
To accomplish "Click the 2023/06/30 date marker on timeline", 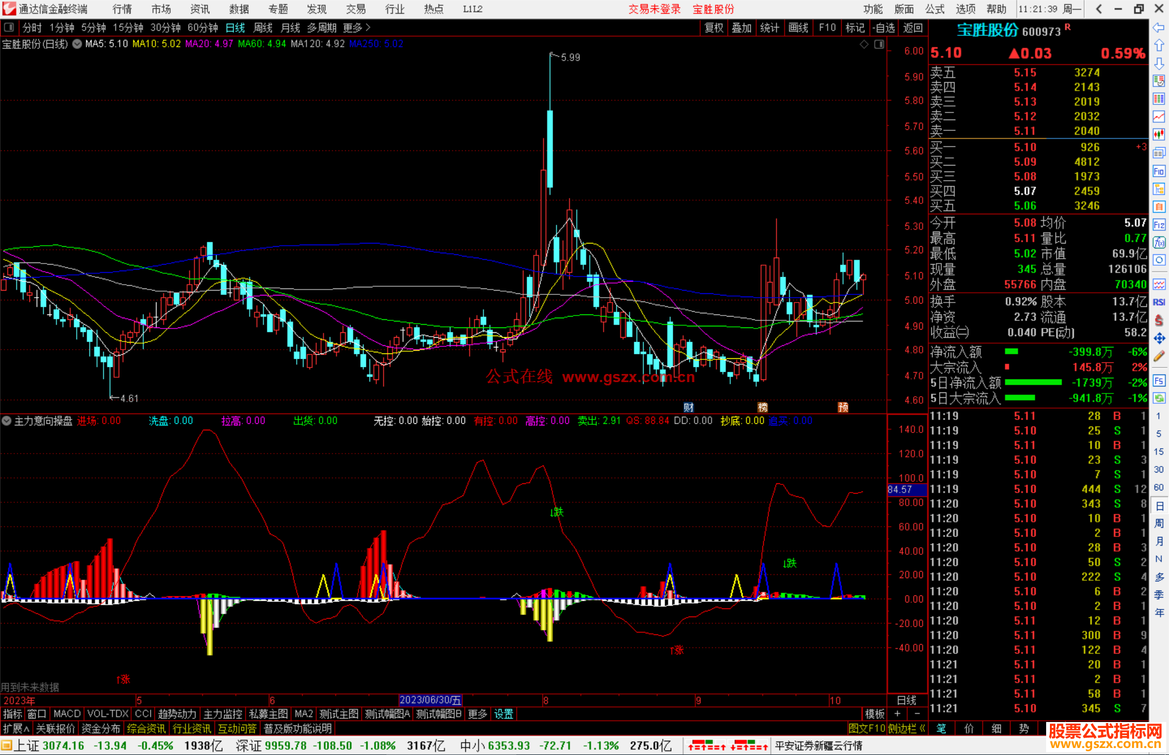I will pos(430,700).
